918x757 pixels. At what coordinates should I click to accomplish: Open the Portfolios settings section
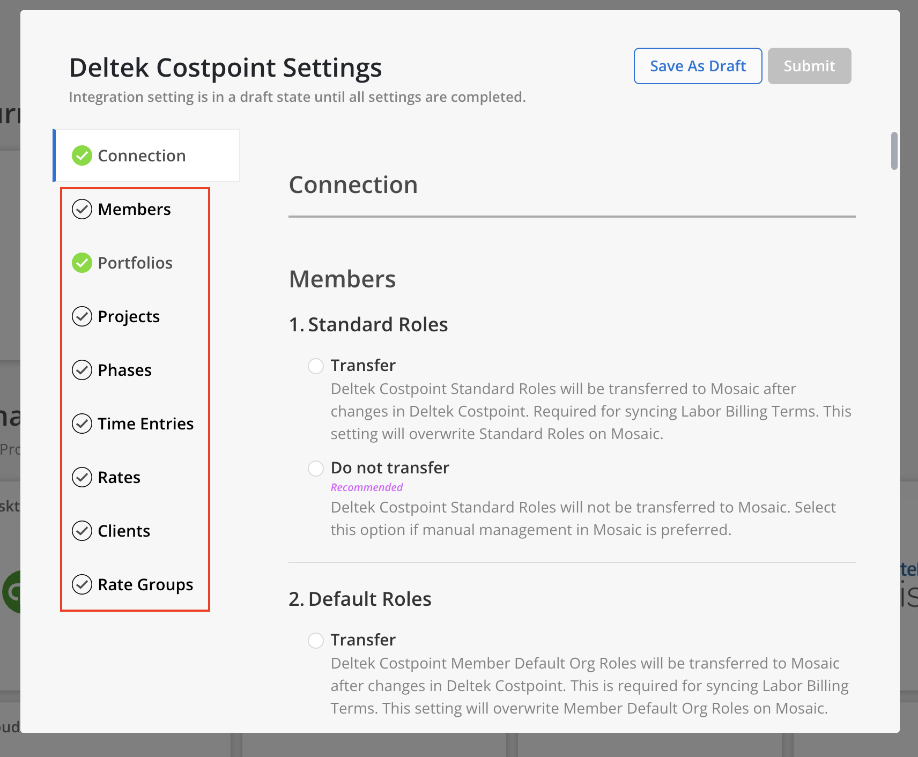(135, 263)
